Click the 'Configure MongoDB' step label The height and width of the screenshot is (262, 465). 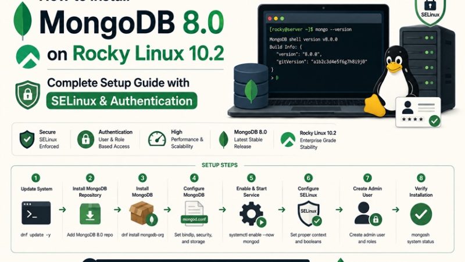[x=194, y=192]
